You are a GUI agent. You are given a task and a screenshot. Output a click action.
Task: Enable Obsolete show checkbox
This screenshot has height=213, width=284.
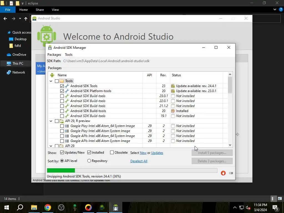(112, 153)
